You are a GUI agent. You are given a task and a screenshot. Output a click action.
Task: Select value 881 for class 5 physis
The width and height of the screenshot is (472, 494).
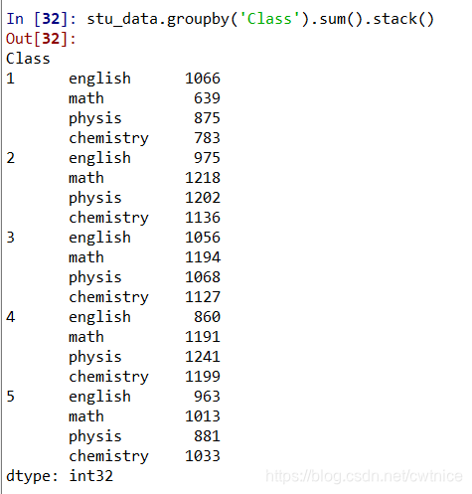click(207, 436)
